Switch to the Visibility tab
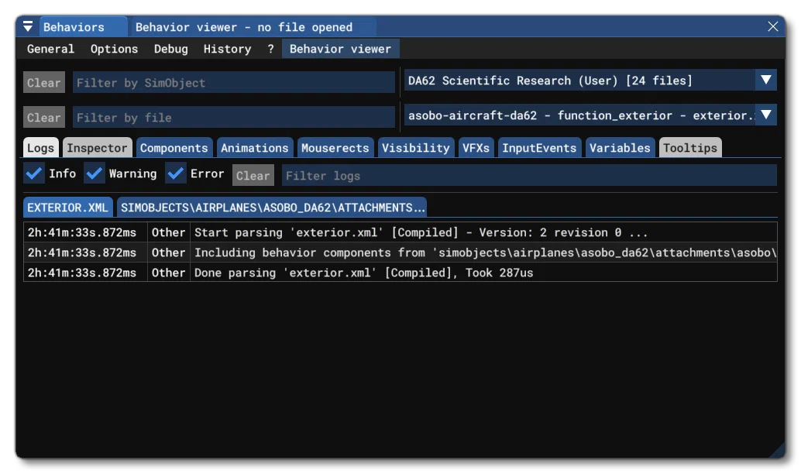 (x=416, y=148)
